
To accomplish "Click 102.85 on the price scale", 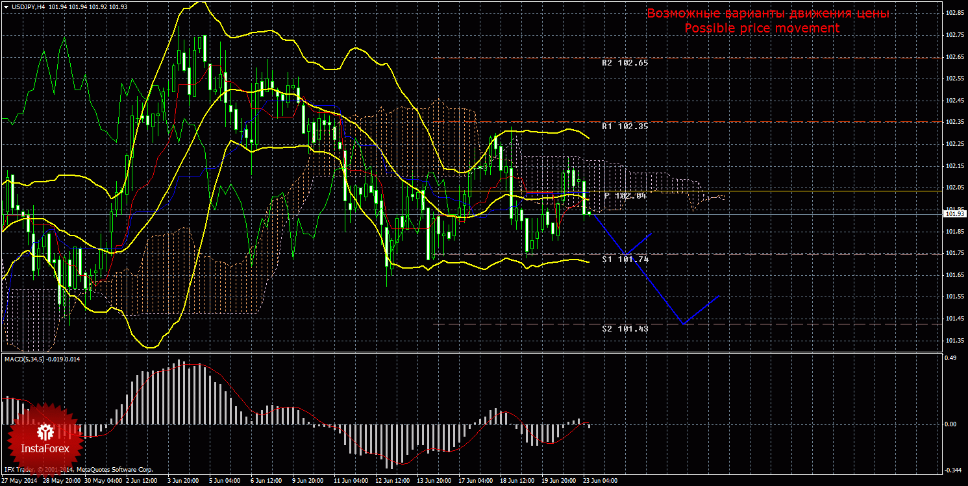I will coord(954,13).
